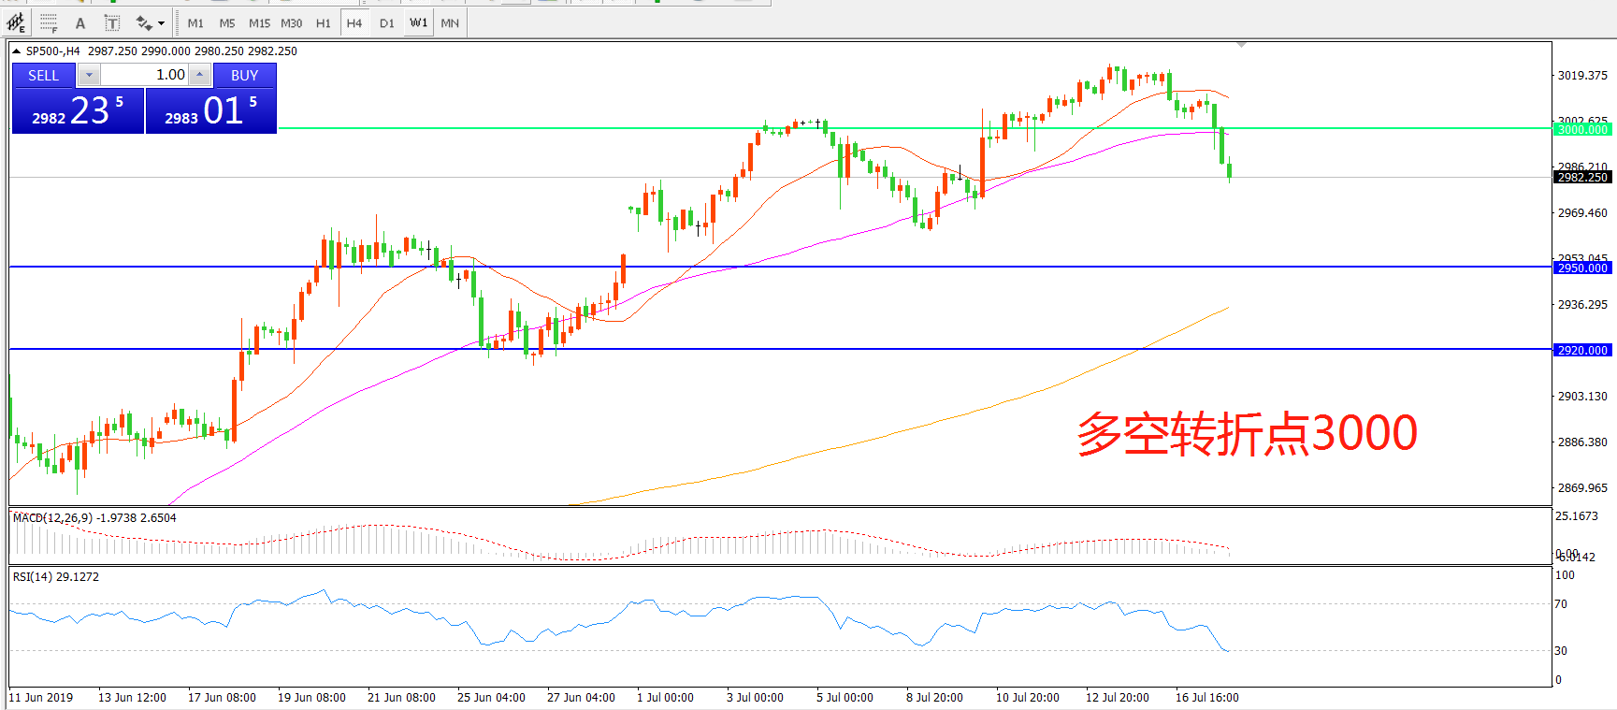Click the SELL button

pos(43,75)
